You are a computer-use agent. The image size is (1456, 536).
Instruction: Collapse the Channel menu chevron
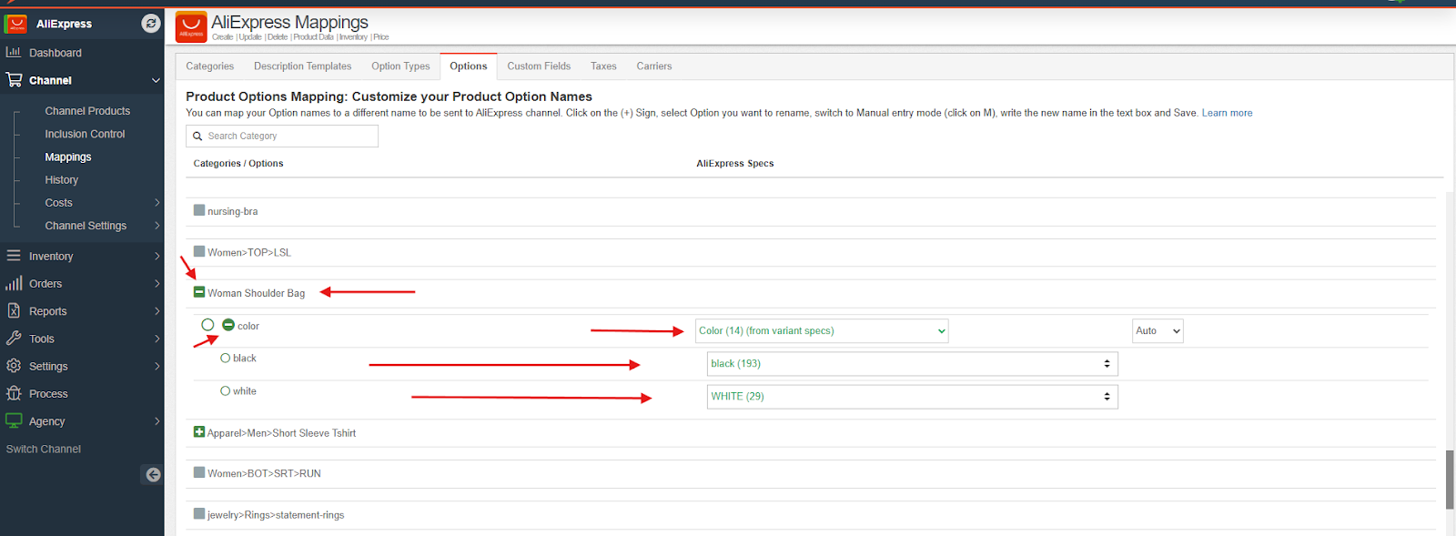(156, 80)
